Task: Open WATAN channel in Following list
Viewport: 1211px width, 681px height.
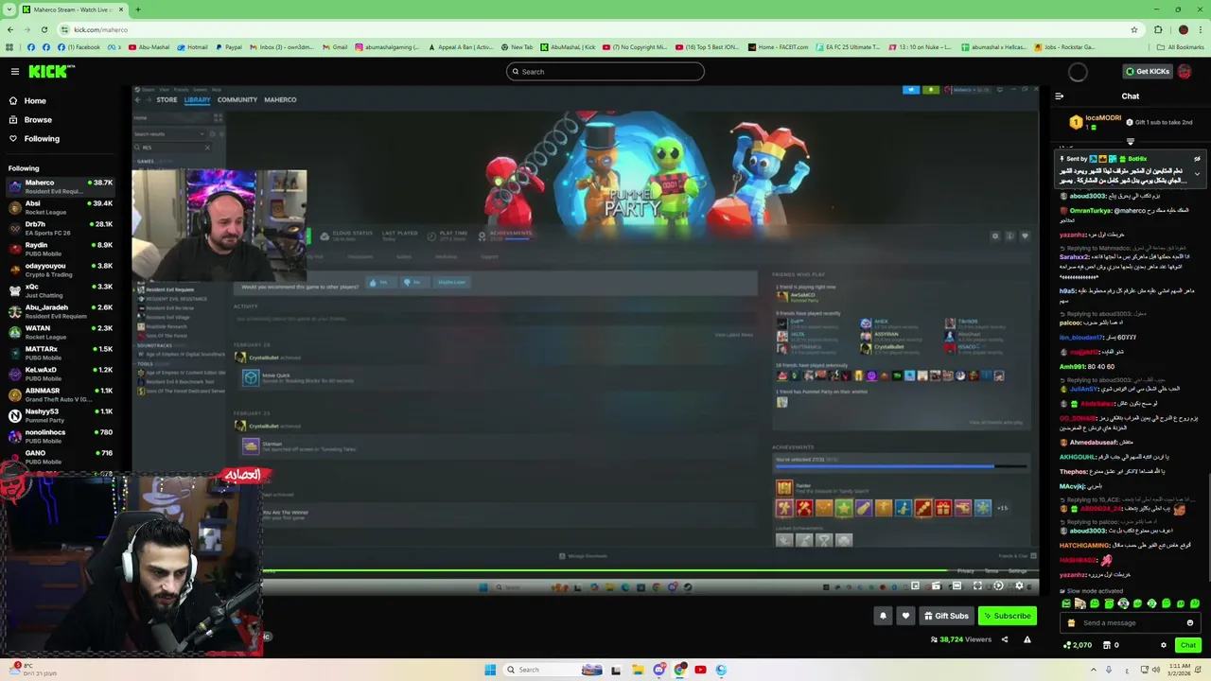Action: pos(61,332)
